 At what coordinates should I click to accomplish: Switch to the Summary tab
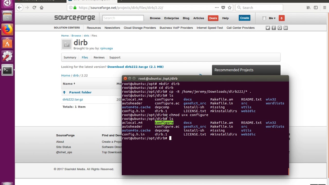tap(70, 57)
